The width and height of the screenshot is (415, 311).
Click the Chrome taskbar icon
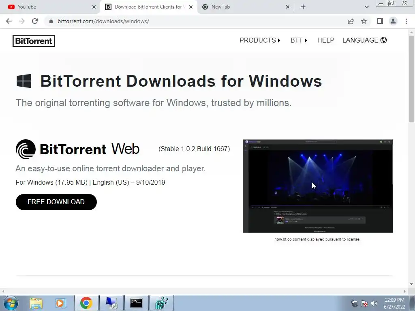86,303
